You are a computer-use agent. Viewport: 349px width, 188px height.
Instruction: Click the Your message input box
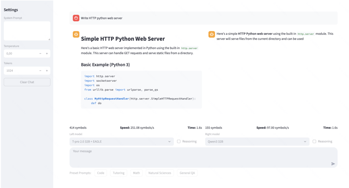pyautogui.click(x=203, y=157)
